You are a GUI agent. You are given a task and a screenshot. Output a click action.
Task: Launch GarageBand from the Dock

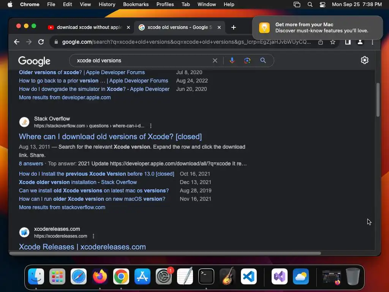coord(228,276)
